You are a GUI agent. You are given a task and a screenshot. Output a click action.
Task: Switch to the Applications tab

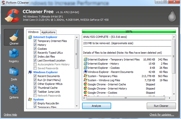(48, 32)
